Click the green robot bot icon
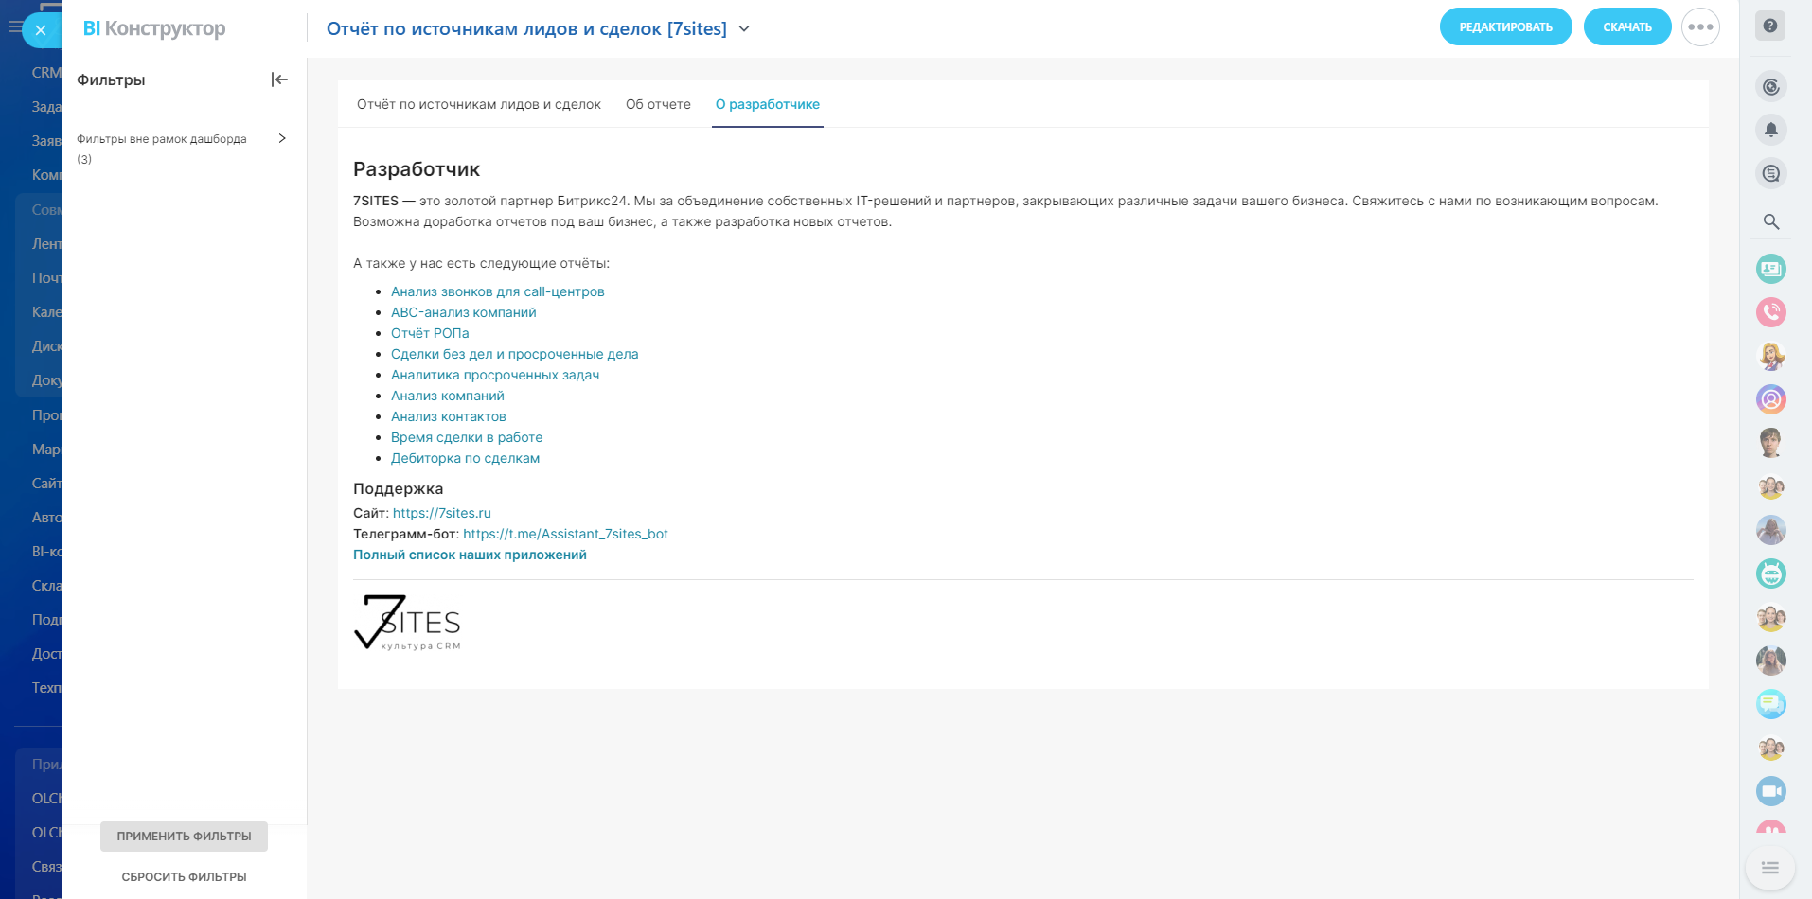 [x=1770, y=573]
